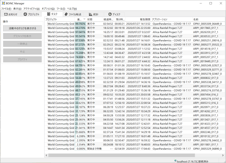
Task: Click the 99.792% progress bar
Action: (80, 24)
